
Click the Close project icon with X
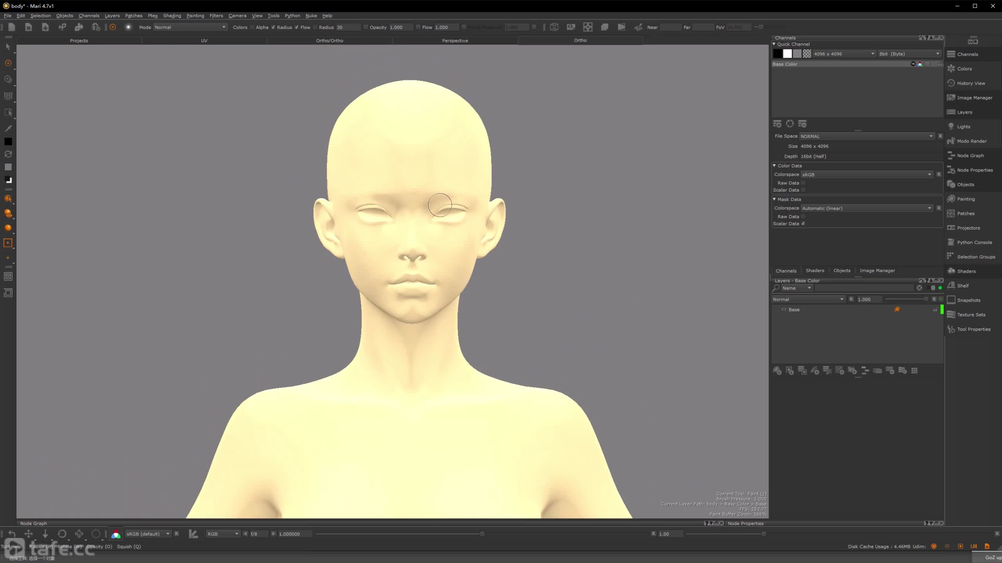29,27
